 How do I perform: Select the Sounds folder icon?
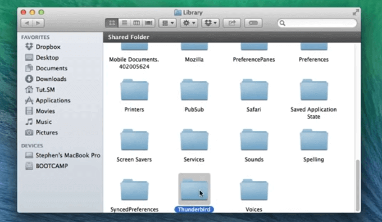point(254,139)
